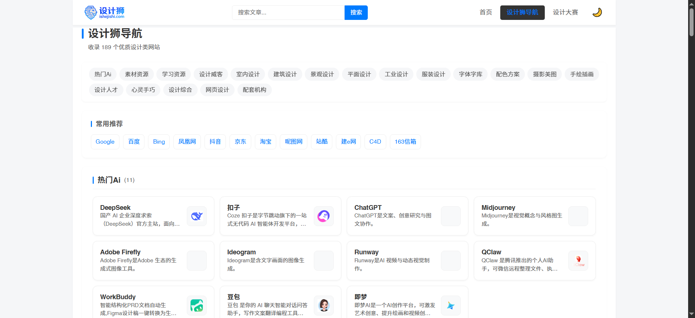The height and width of the screenshot is (318, 695).
Task: Select the 热门Ai category tag
Action: 103,74
